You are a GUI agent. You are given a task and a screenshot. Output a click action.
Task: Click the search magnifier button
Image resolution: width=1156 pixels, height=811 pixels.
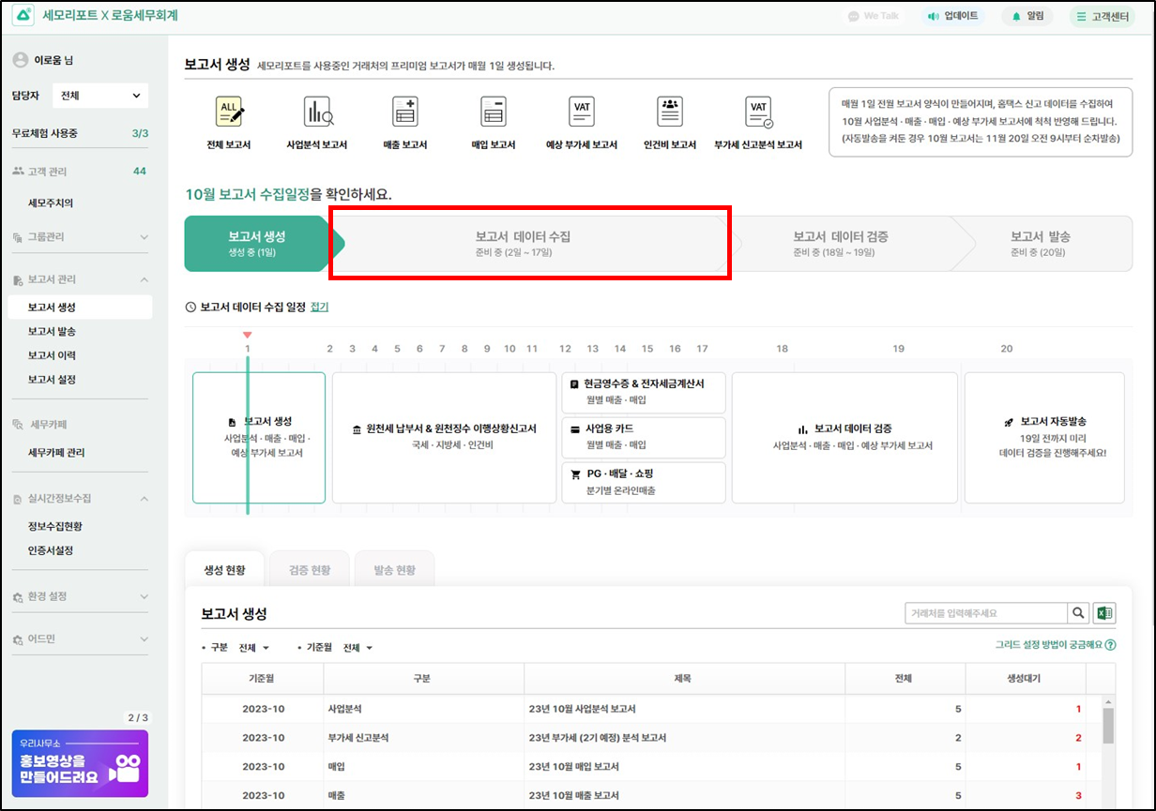pyautogui.click(x=1078, y=613)
